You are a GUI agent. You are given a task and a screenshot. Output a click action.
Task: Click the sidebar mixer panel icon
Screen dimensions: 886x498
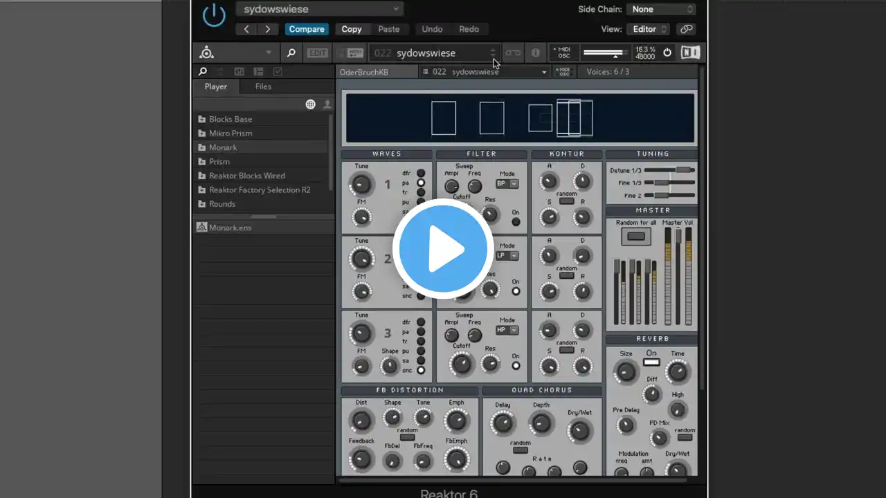click(x=239, y=71)
